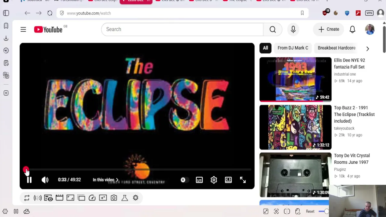Select the Breakbeat Hardcore chip
This screenshot has width=386, height=217.
click(x=337, y=48)
